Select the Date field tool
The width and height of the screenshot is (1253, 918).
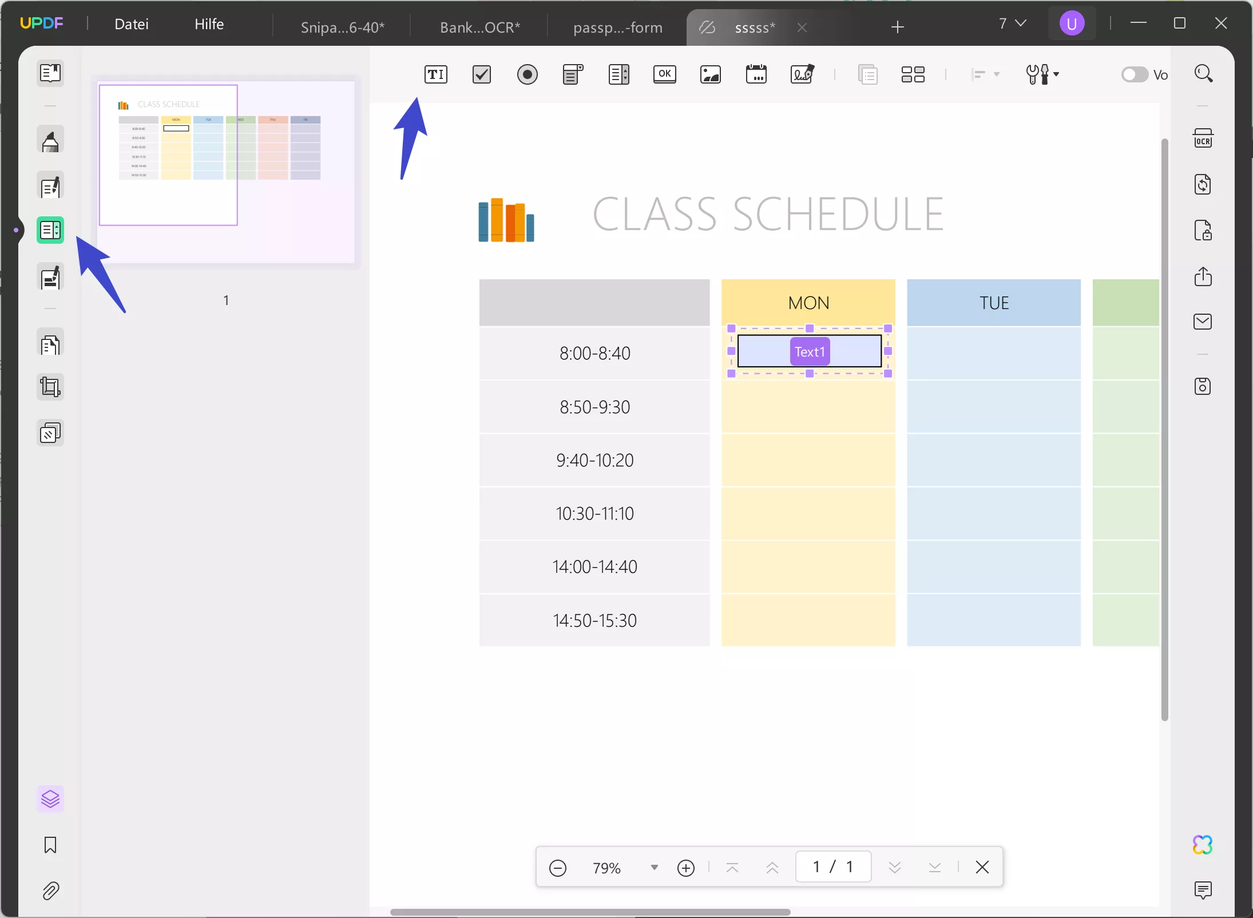[756, 74]
